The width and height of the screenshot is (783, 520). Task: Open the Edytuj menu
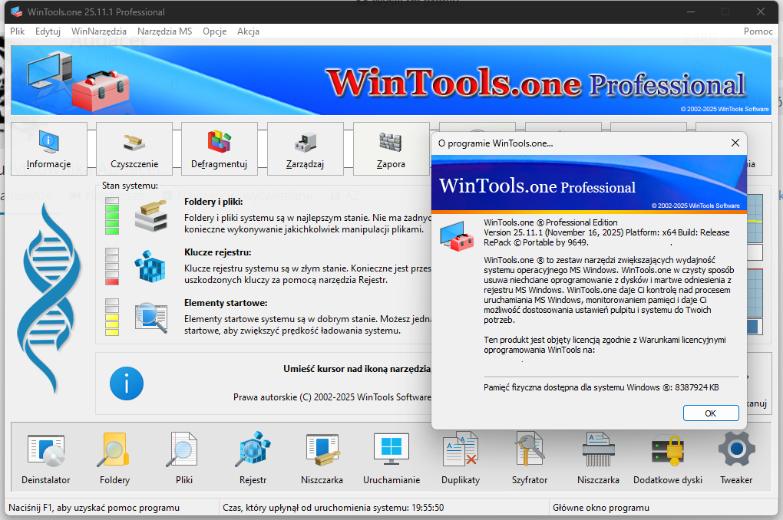point(48,31)
